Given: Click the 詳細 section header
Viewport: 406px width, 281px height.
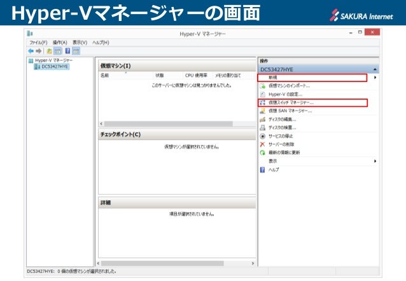Looking at the screenshot, I should click(x=177, y=203).
